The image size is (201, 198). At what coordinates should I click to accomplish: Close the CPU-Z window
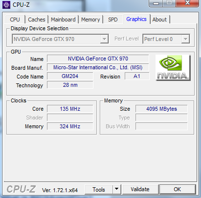click(x=187, y=3)
